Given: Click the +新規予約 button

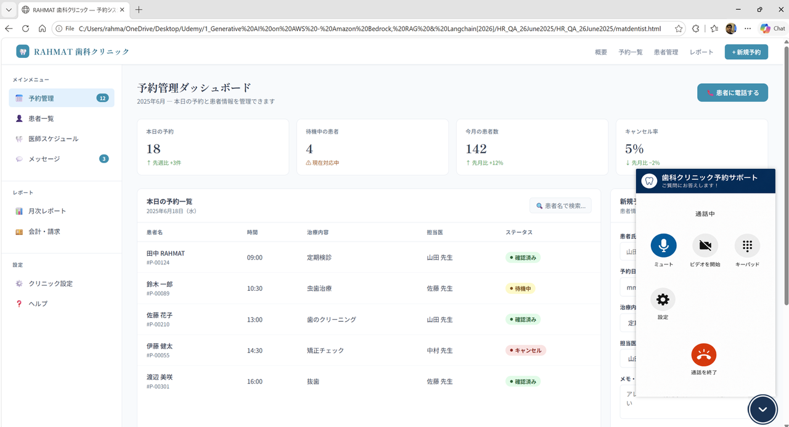Looking at the screenshot, I should 746,52.
